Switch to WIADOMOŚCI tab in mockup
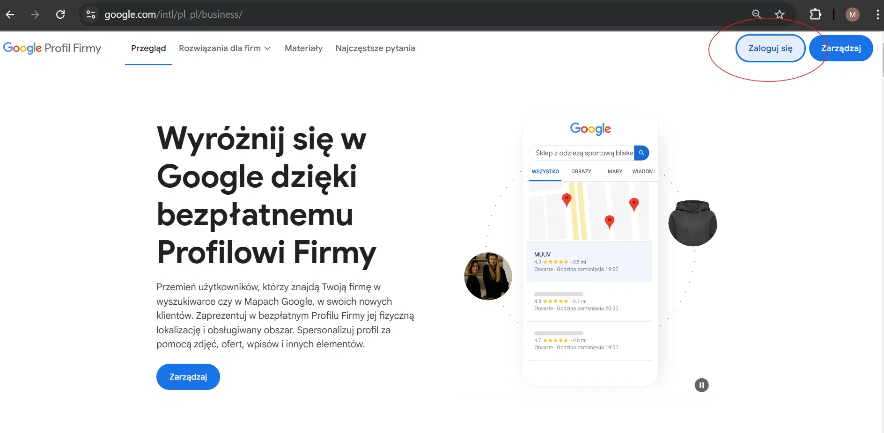Screen dimensions: 884x433 (x=643, y=171)
